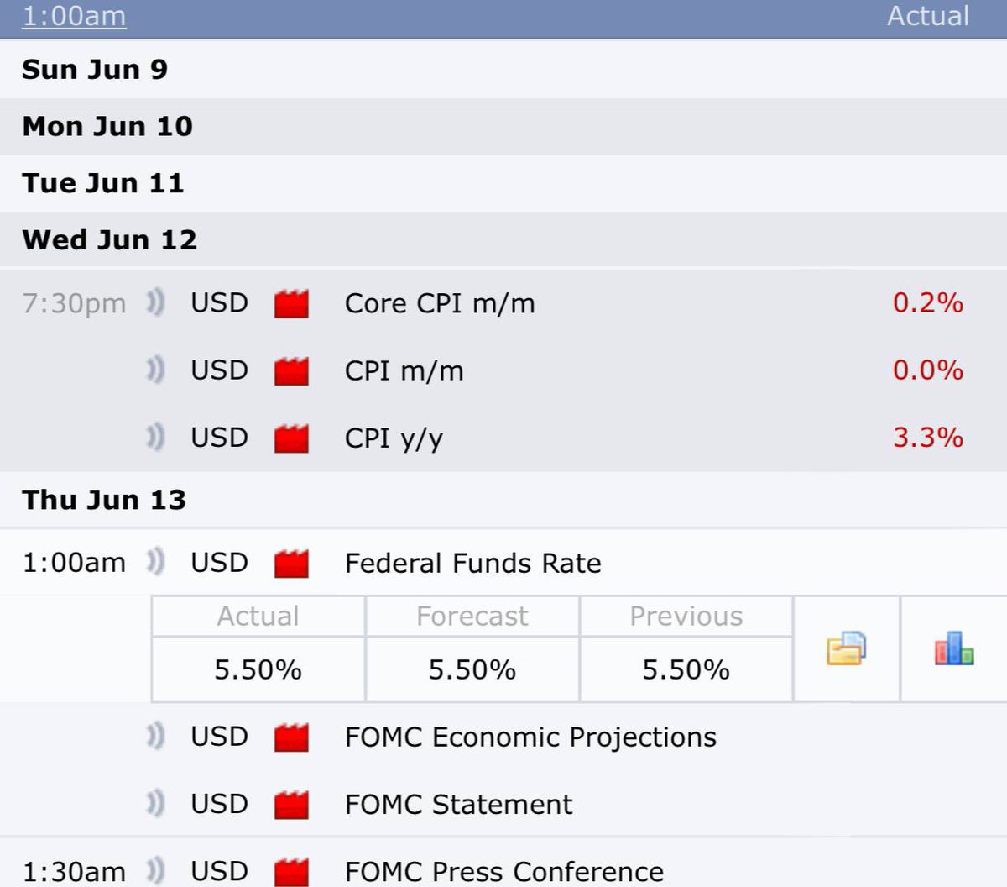Click the red impact icon next to Federal Funds Rate

pyautogui.click(x=291, y=563)
